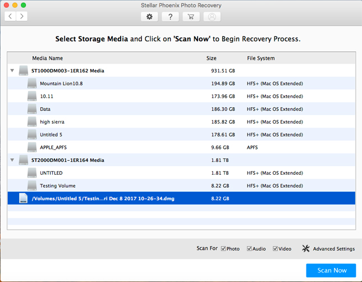Click the high sierra volume icon

click(32, 121)
